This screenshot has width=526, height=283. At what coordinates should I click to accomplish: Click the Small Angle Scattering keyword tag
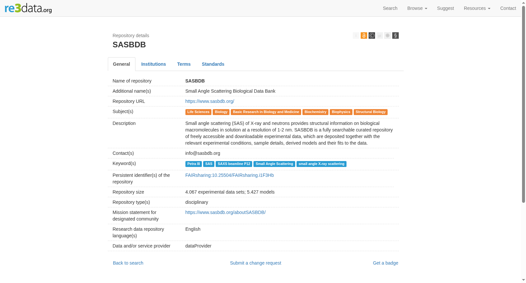point(274,164)
